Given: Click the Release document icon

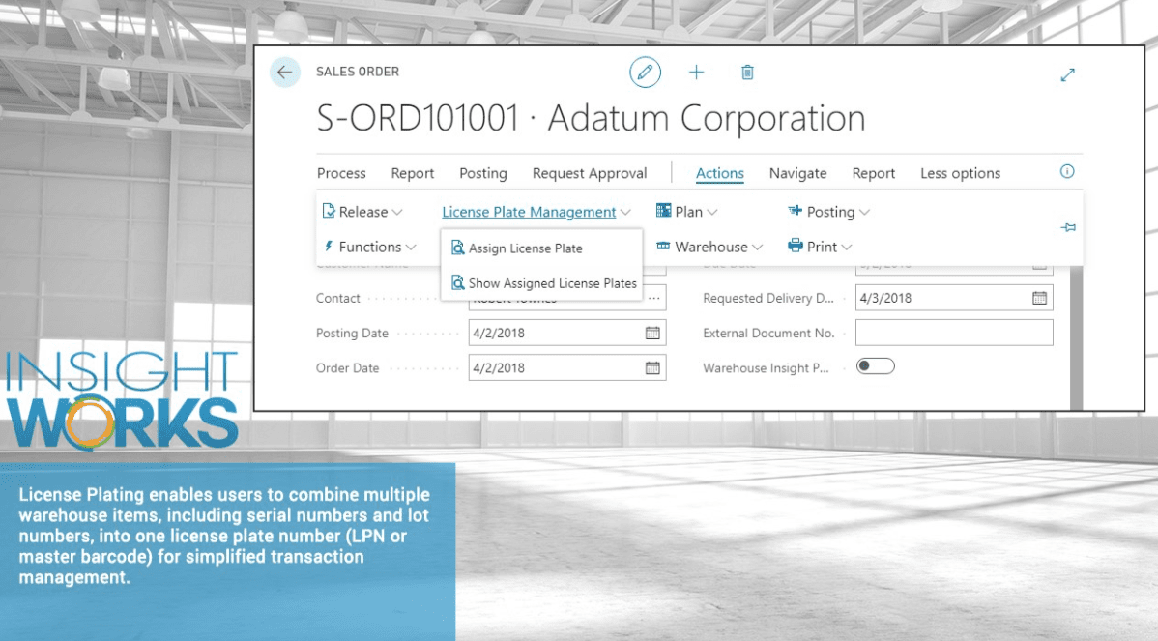Looking at the screenshot, I should click(x=329, y=211).
